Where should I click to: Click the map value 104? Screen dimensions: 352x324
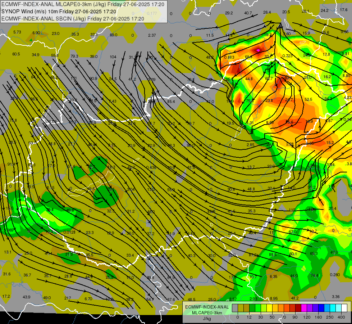[x=113, y=57]
